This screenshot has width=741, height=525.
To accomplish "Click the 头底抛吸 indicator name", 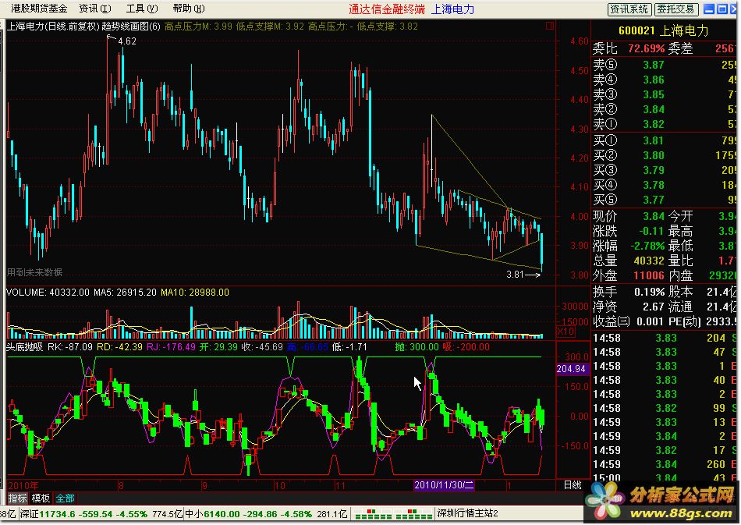I will click(x=24, y=347).
